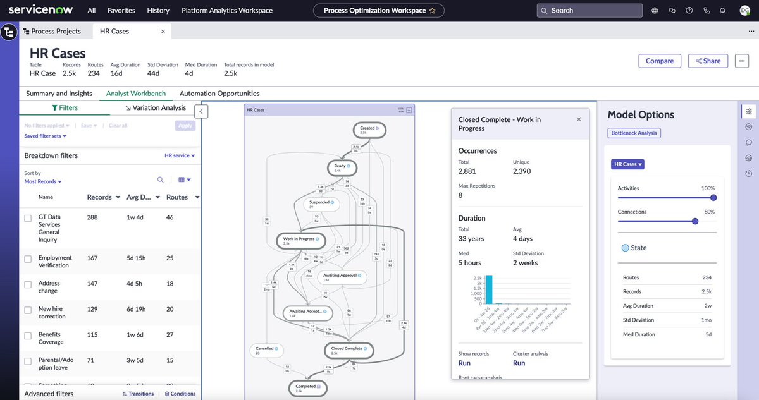Image resolution: width=759 pixels, height=400 pixels.
Task: Select the Completed process node
Action: (307, 387)
